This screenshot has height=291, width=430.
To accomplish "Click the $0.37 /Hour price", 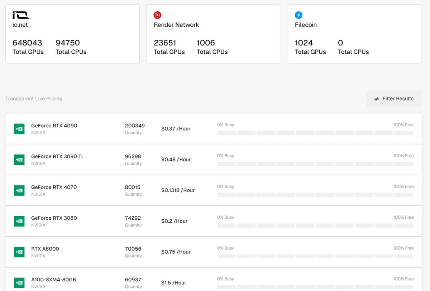I will (x=176, y=129).
